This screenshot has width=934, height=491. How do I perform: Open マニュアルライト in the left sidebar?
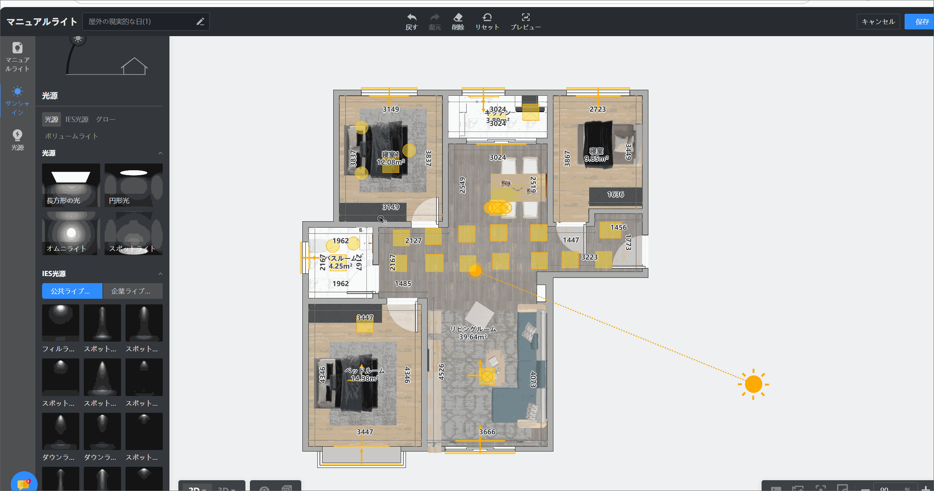(18, 57)
